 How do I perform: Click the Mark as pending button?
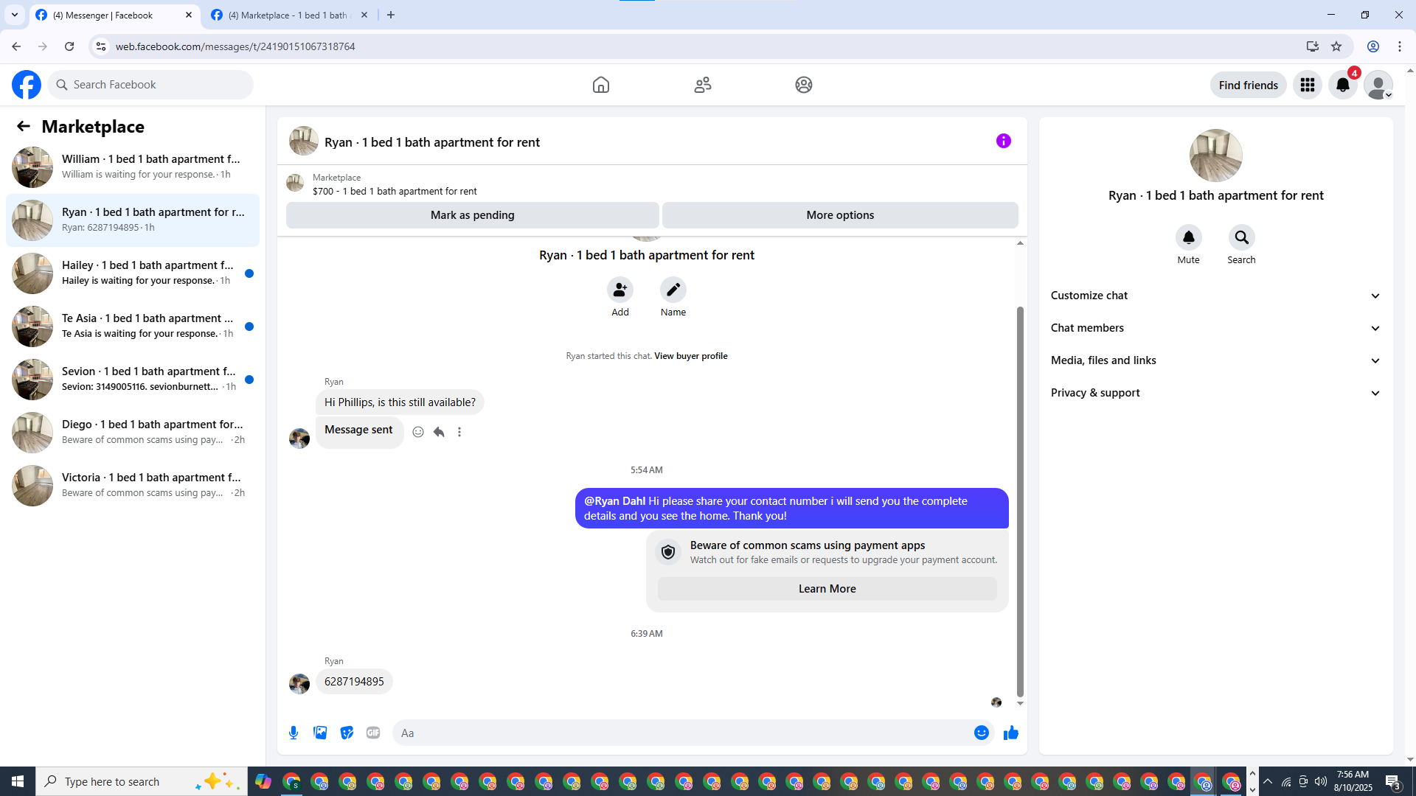pyautogui.click(x=472, y=215)
